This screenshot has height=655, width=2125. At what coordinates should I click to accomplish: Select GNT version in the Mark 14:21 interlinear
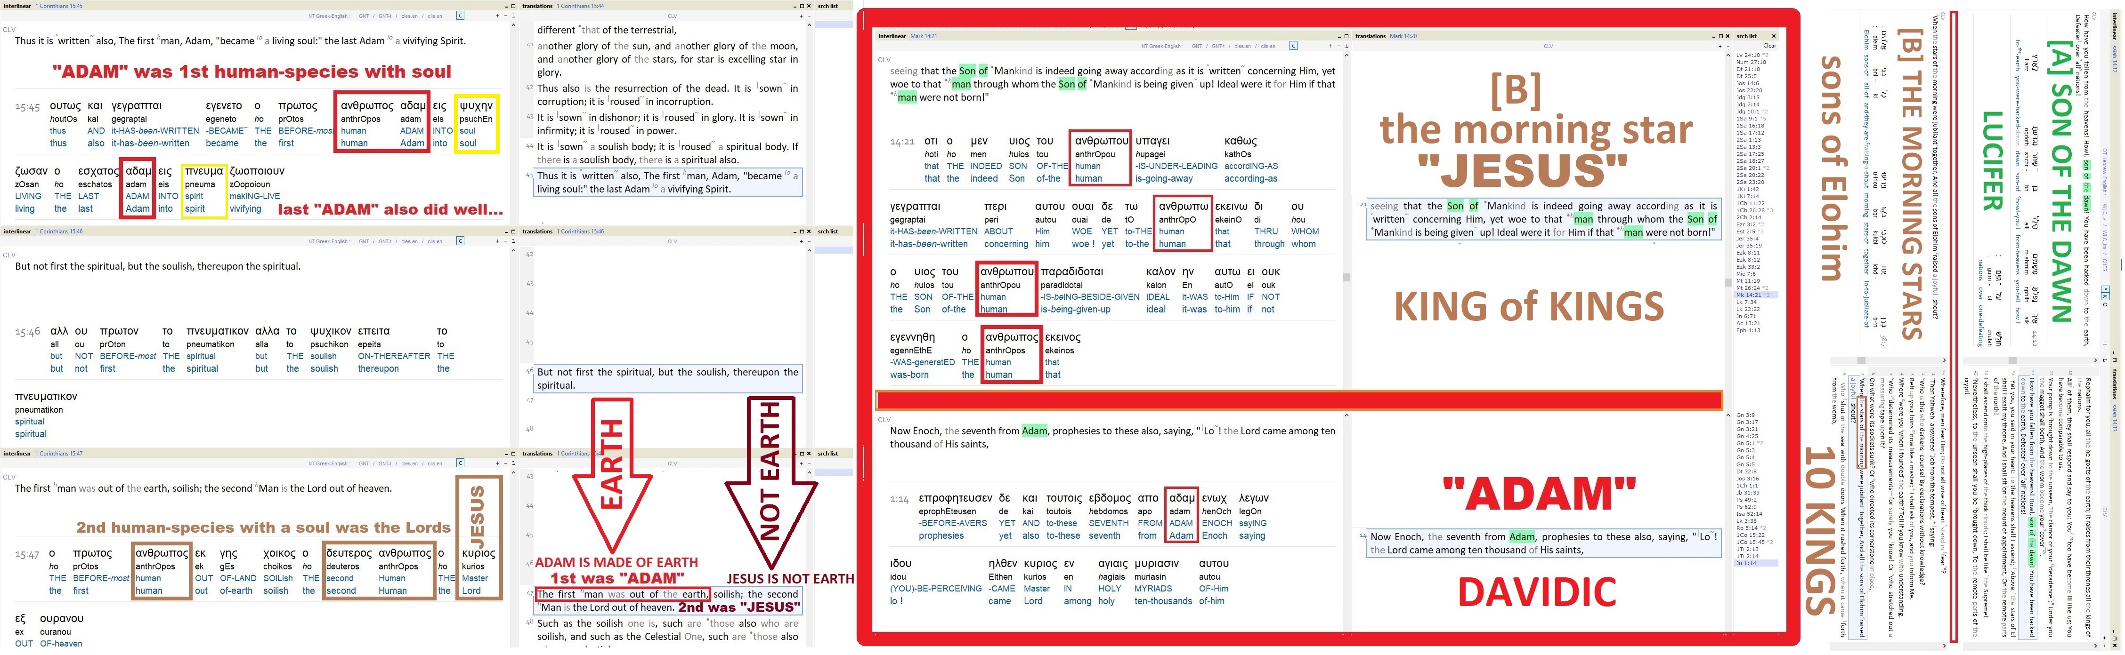point(1197,46)
